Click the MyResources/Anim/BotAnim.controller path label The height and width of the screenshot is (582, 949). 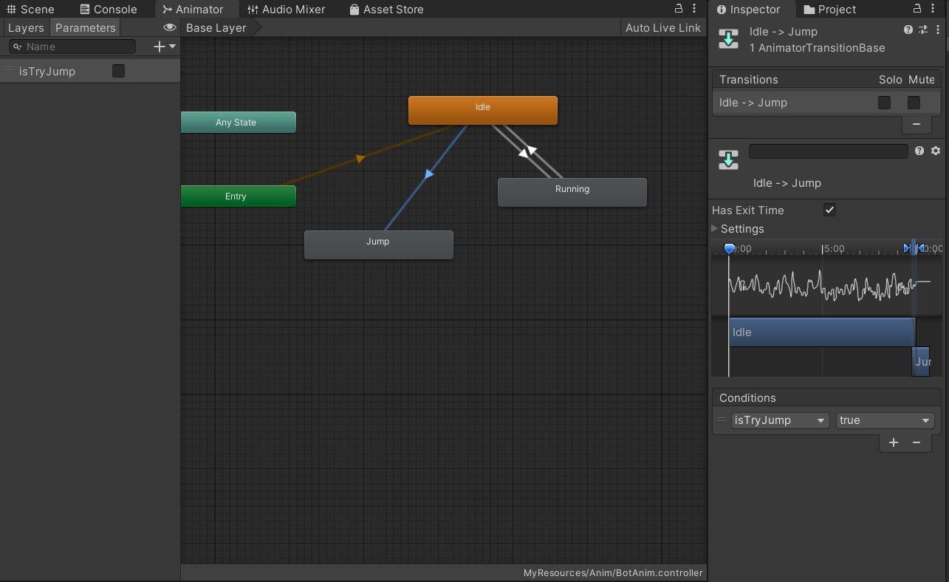tap(613, 573)
